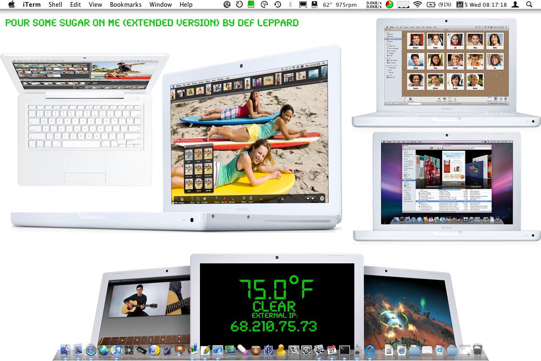
Task: Open the Trash in the Dock
Action: click(478, 350)
